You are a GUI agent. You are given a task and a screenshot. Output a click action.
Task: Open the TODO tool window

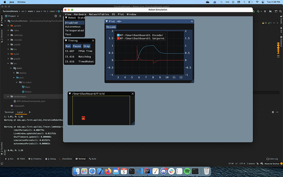click(x=21, y=159)
